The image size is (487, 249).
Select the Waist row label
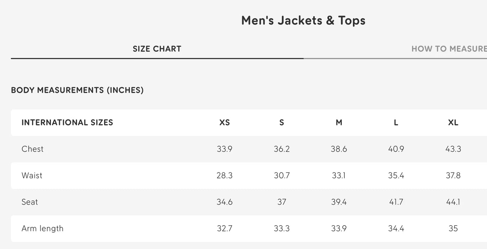click(32, 175)
